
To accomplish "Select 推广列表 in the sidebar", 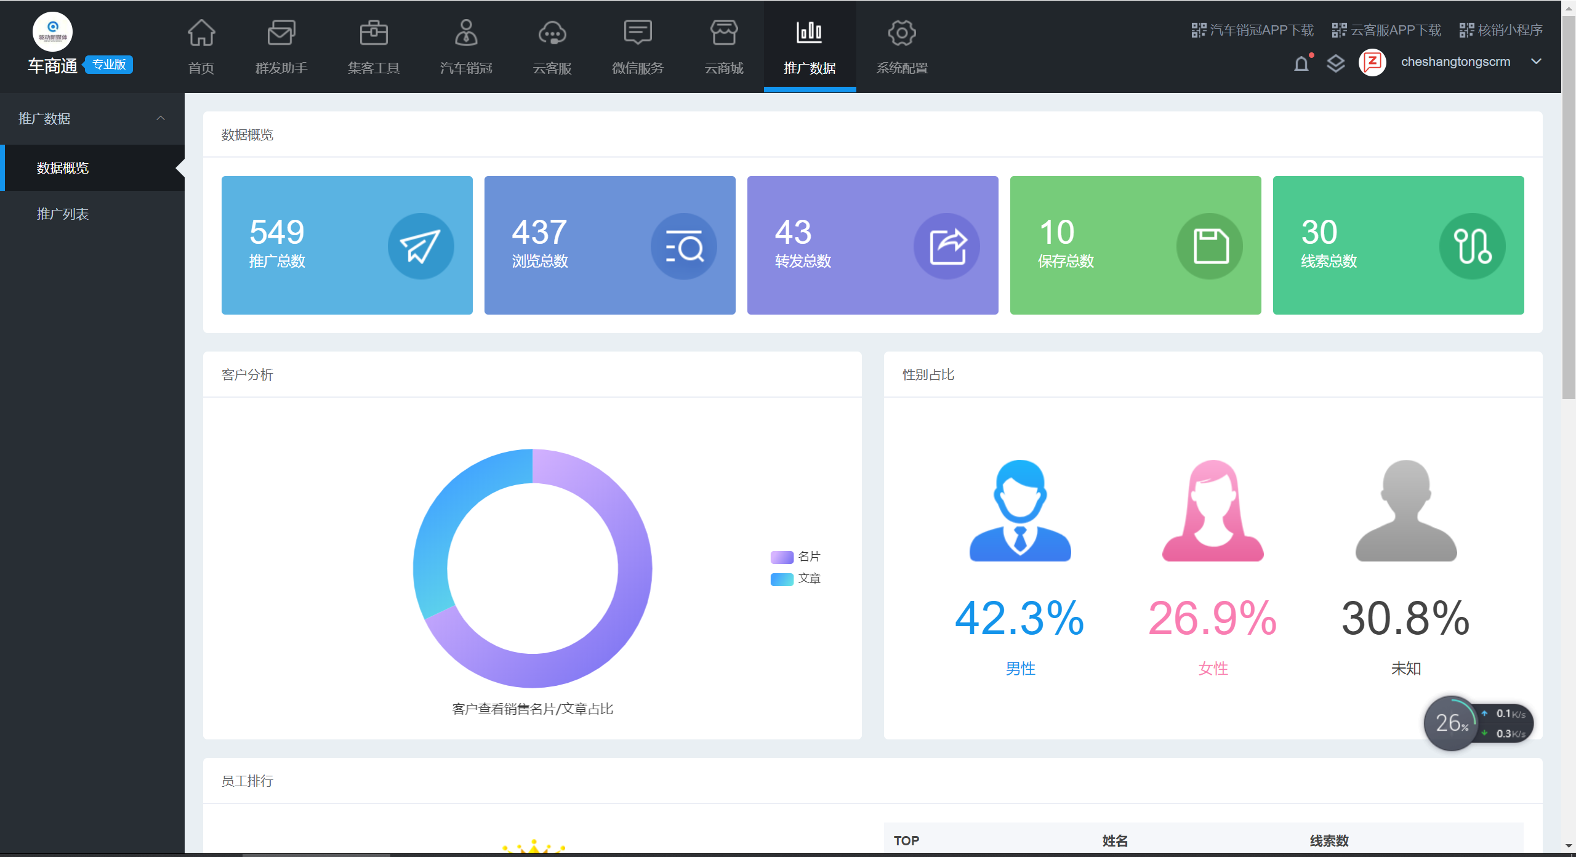I will (63, 214).
